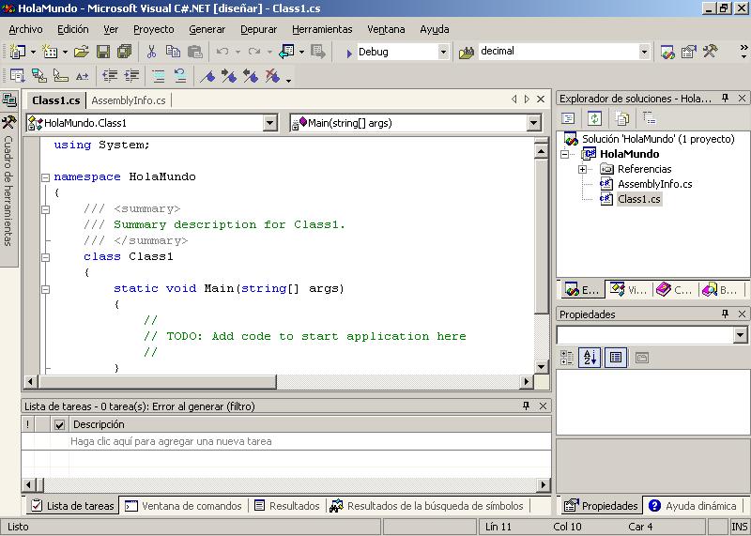Click the Save All stacked floppy icon
Screen dimensions: 751x536
(125, 52)
